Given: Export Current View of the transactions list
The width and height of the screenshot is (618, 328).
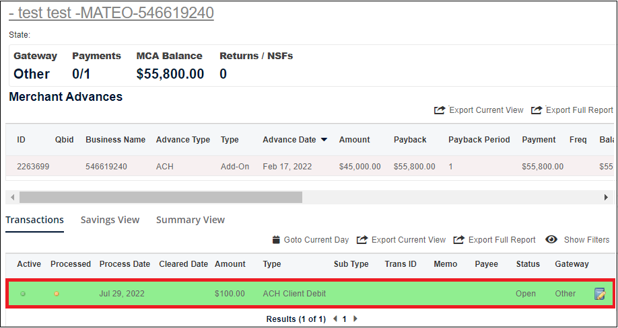Looking at the screenshot, I should [401, 239].
